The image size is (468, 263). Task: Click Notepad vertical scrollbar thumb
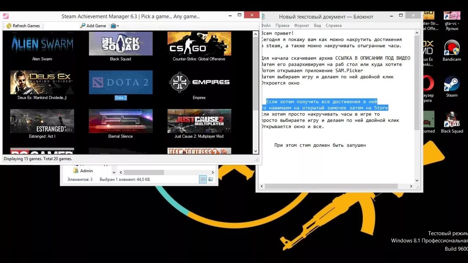pyautogui.click(x=417, y=83)
